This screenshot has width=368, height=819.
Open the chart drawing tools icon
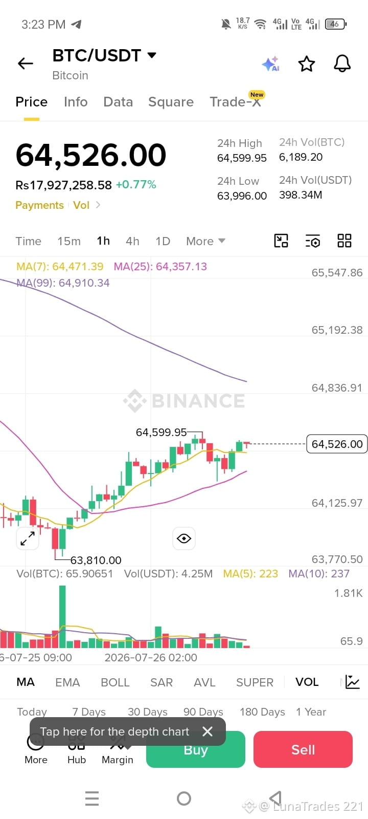click(x=281, y=241)
